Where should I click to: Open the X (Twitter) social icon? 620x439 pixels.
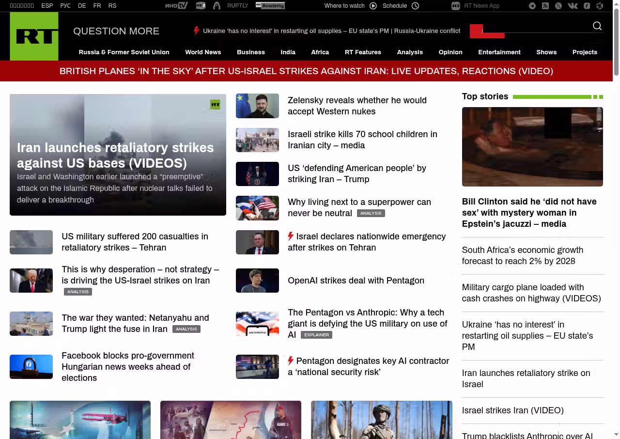[558, 6]
